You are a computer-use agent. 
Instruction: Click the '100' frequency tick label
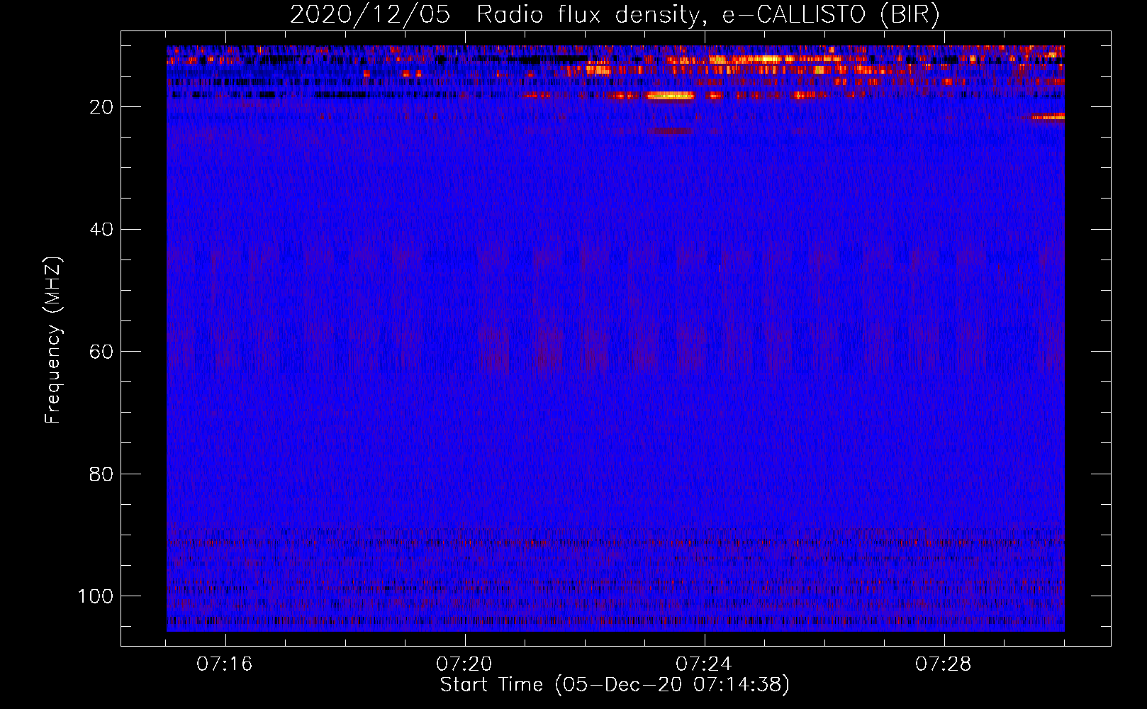(96, 596)
